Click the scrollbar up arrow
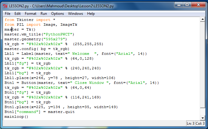The image size is (208, 129). coord(203,20)
